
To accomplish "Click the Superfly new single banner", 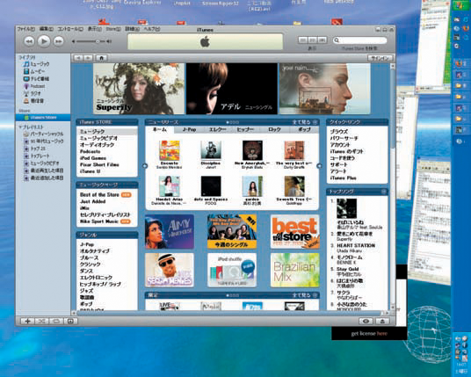I will pos(139,89).
